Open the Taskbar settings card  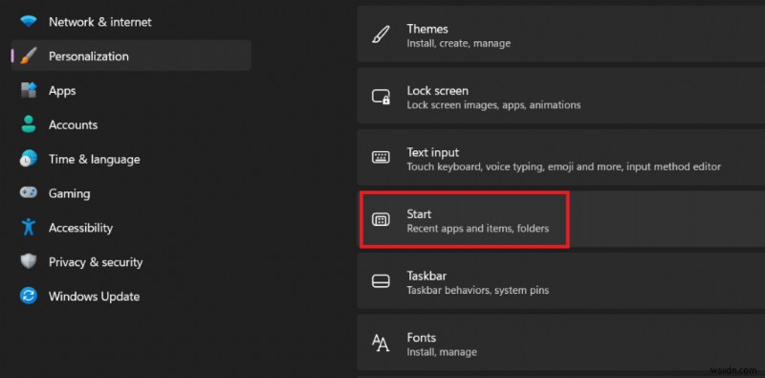[x=561, y=280]
